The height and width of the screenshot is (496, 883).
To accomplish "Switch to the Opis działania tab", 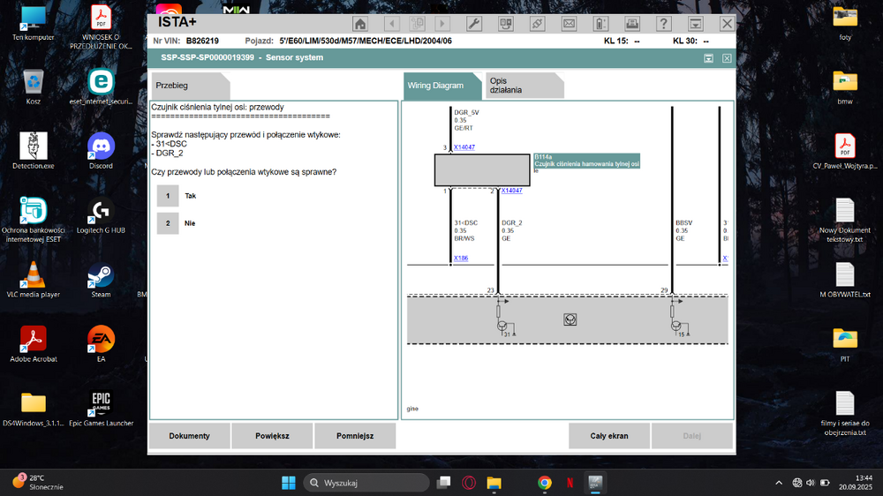I will [x=524, y=86].
